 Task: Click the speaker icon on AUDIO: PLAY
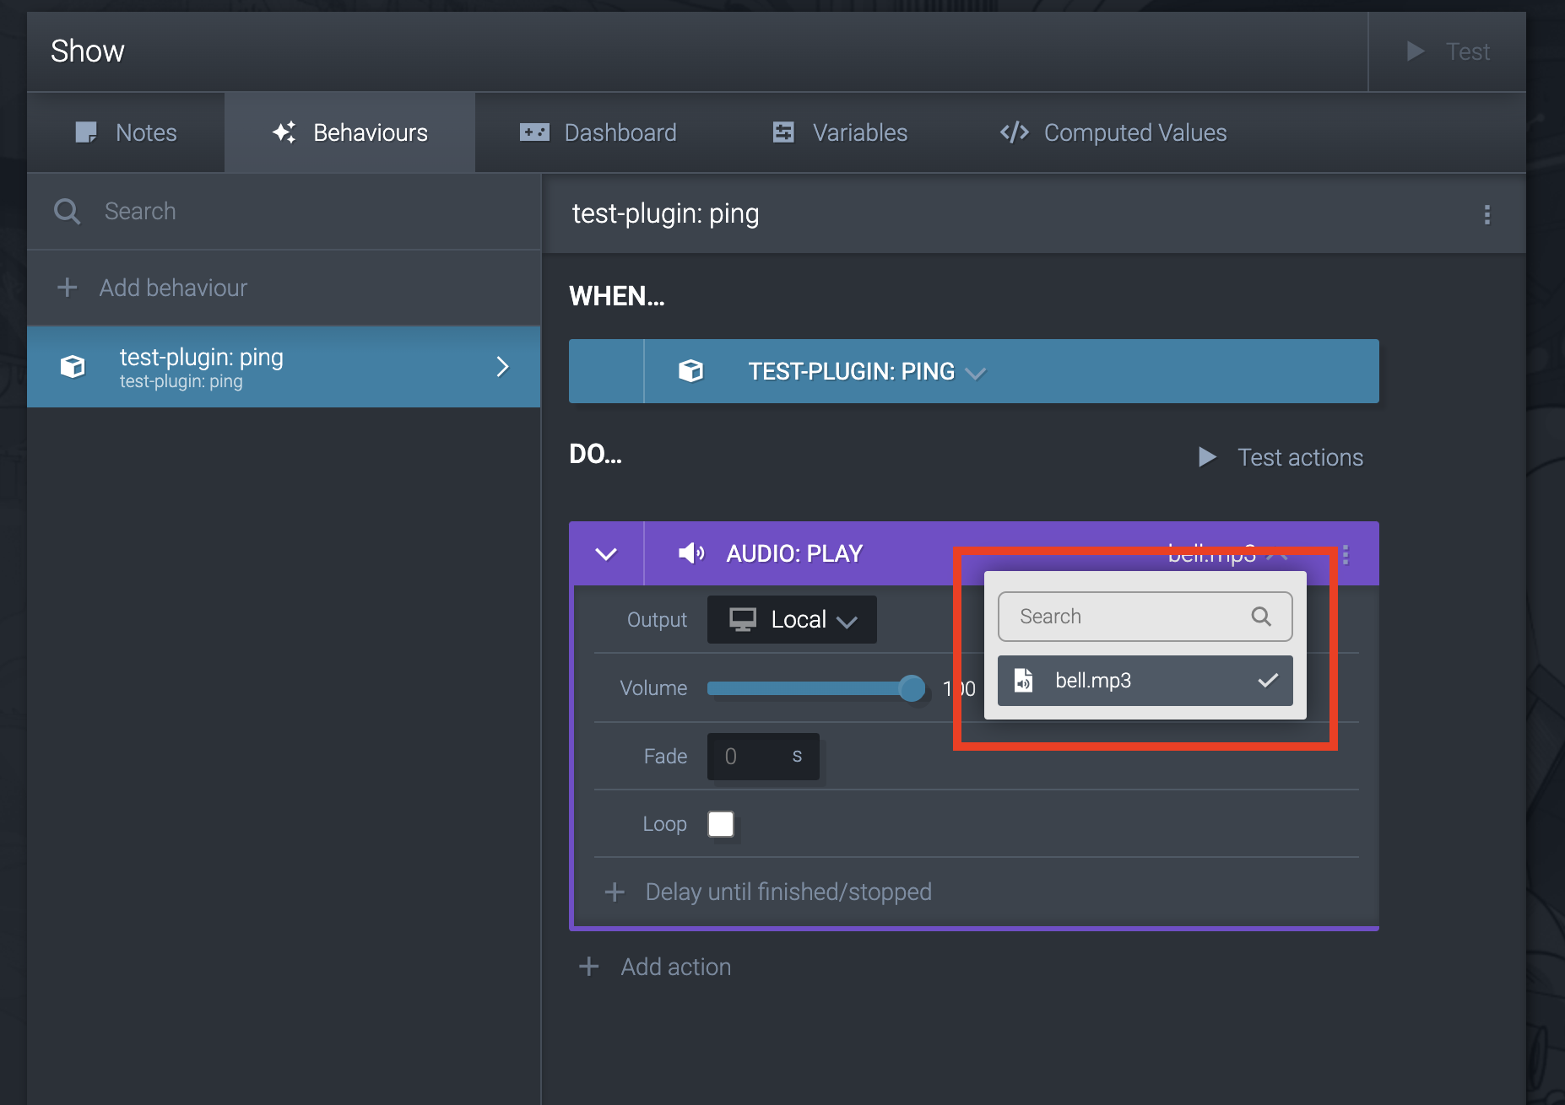(x=691, y=553)
